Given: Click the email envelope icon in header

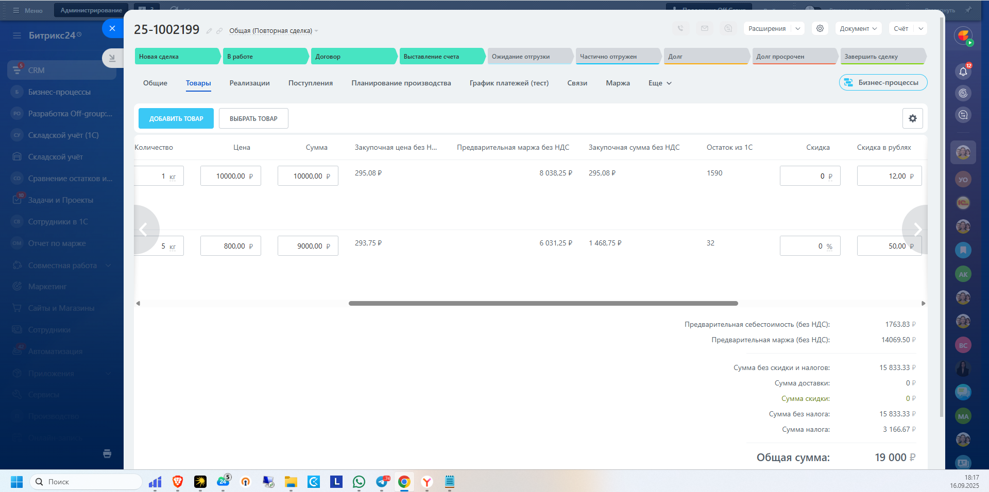Looking at the screenshot, I should click(x=704, y=29).
